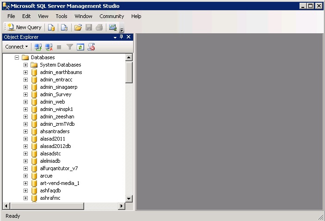Image resolution: width=325 pixels, height=221 pixels.
Task: Expand the admin_winspk1 database node
Action: pos(25,109)
